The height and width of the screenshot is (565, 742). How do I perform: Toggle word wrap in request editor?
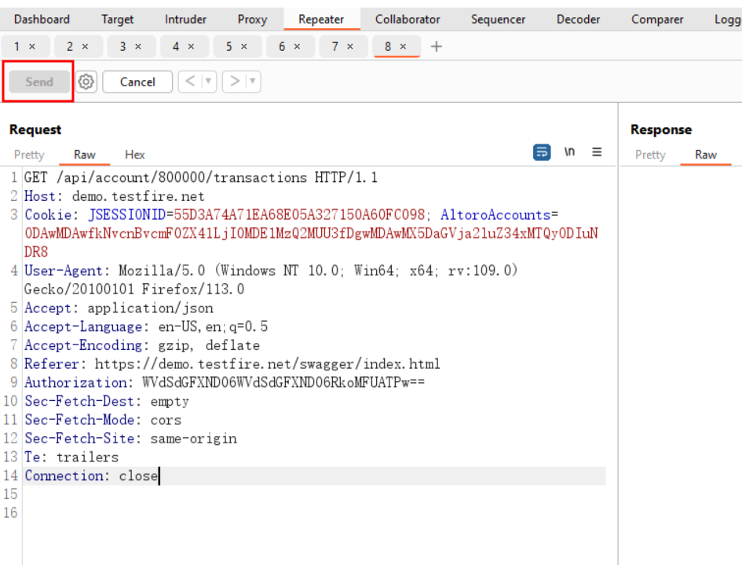(542, 152)
